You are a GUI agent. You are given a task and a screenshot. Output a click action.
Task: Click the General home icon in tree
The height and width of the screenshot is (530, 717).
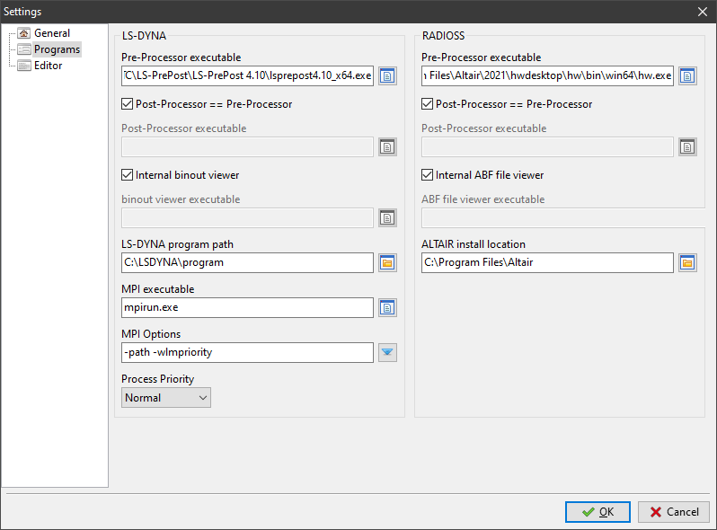click(23, 33)
